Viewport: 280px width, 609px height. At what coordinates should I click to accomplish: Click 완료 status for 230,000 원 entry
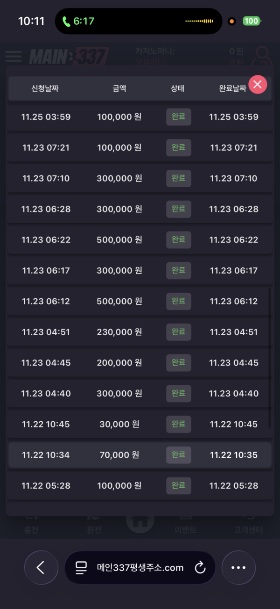pos(178,332)
